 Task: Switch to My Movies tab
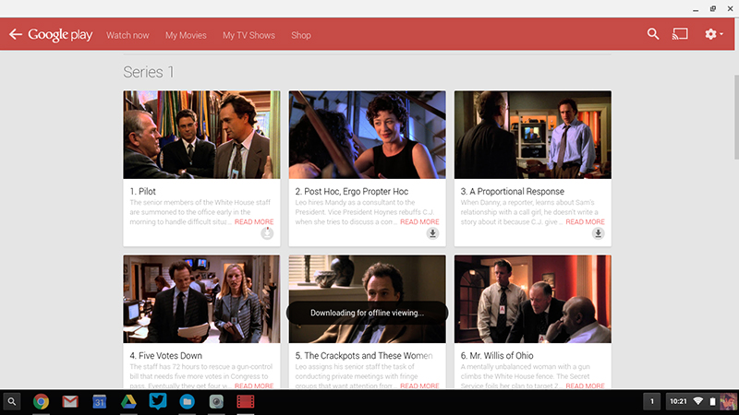[186, 35]
